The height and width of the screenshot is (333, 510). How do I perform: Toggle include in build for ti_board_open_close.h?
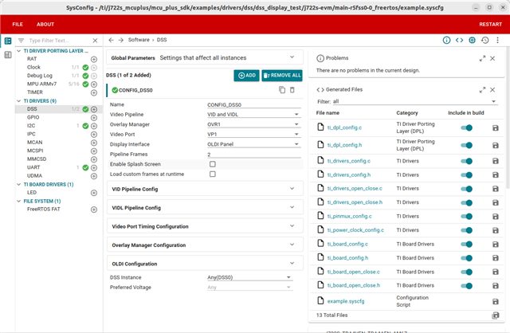[x=467, y=286]
